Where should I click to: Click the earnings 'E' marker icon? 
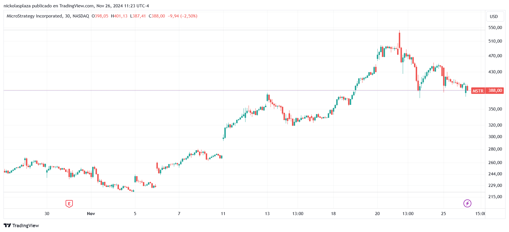(x=69, y=204)
